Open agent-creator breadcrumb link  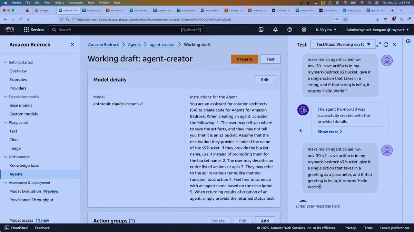(162, 45)
